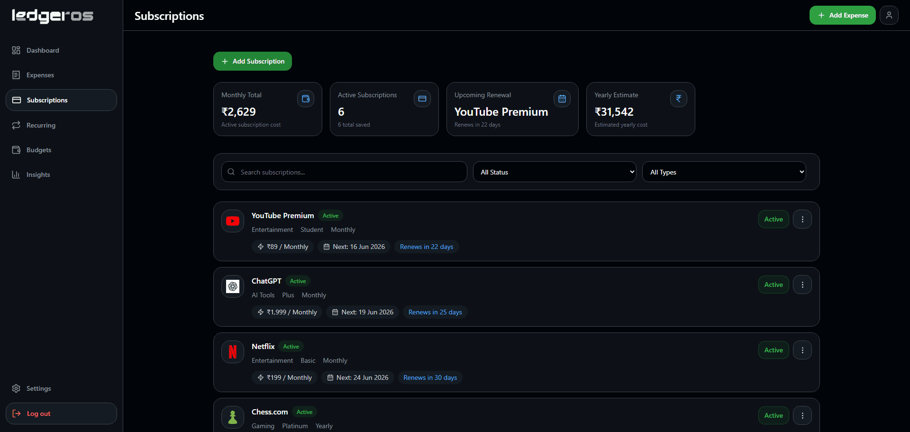The image size is (910, 432).
Task: Click the wallet icon in Monthly Total card
Action: (x=306, y=99)
